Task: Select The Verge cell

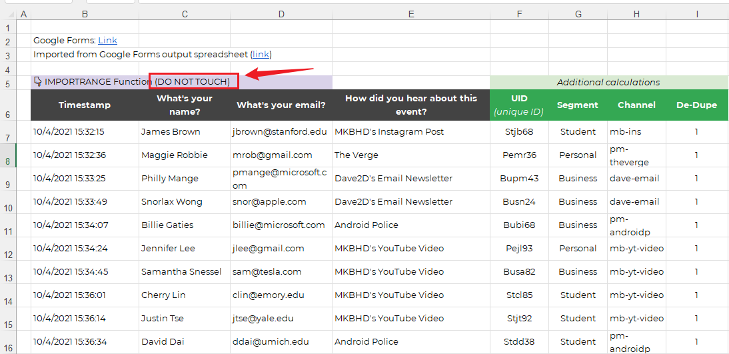Action: (411, 155)
